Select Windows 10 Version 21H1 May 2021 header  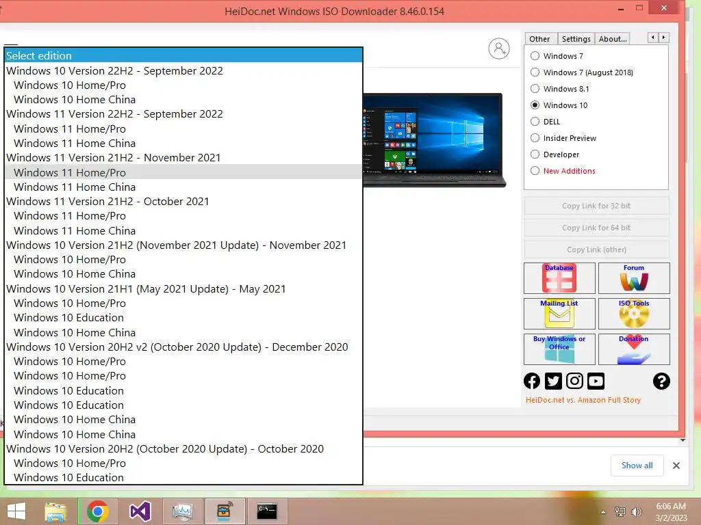[x=183, y=289]
